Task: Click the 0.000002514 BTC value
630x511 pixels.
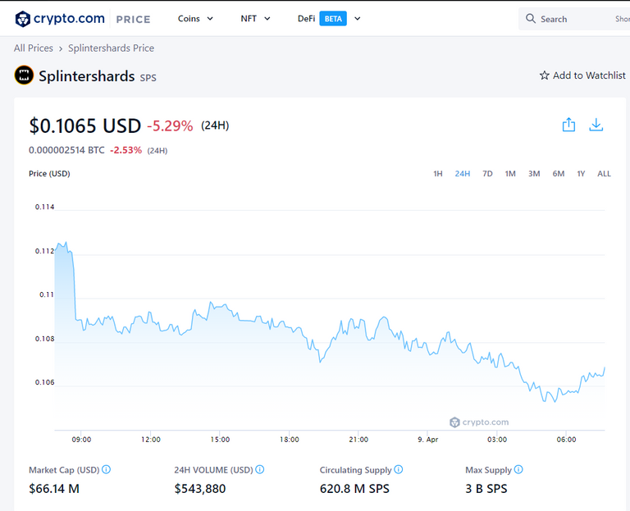Action: [66, 150]
